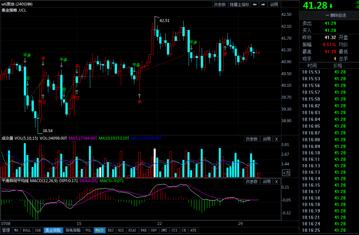
Task: Open 改参数 for volume panel
Action: (x=252, y=139)
